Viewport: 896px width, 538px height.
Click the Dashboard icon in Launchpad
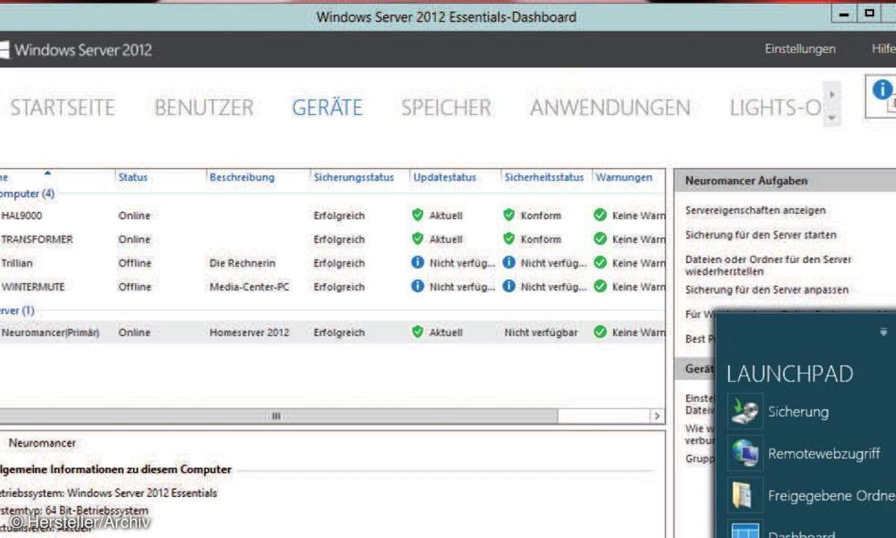pyautogui.click(x=745, y=531)
